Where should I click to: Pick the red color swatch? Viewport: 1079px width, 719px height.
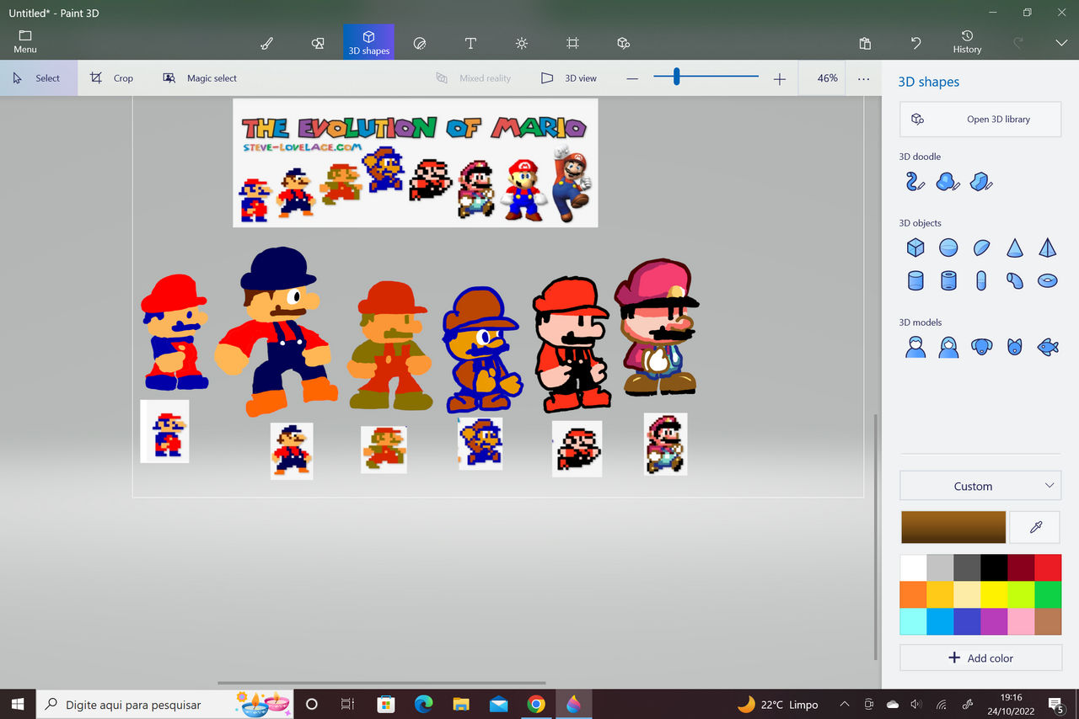click(1048, 567)
